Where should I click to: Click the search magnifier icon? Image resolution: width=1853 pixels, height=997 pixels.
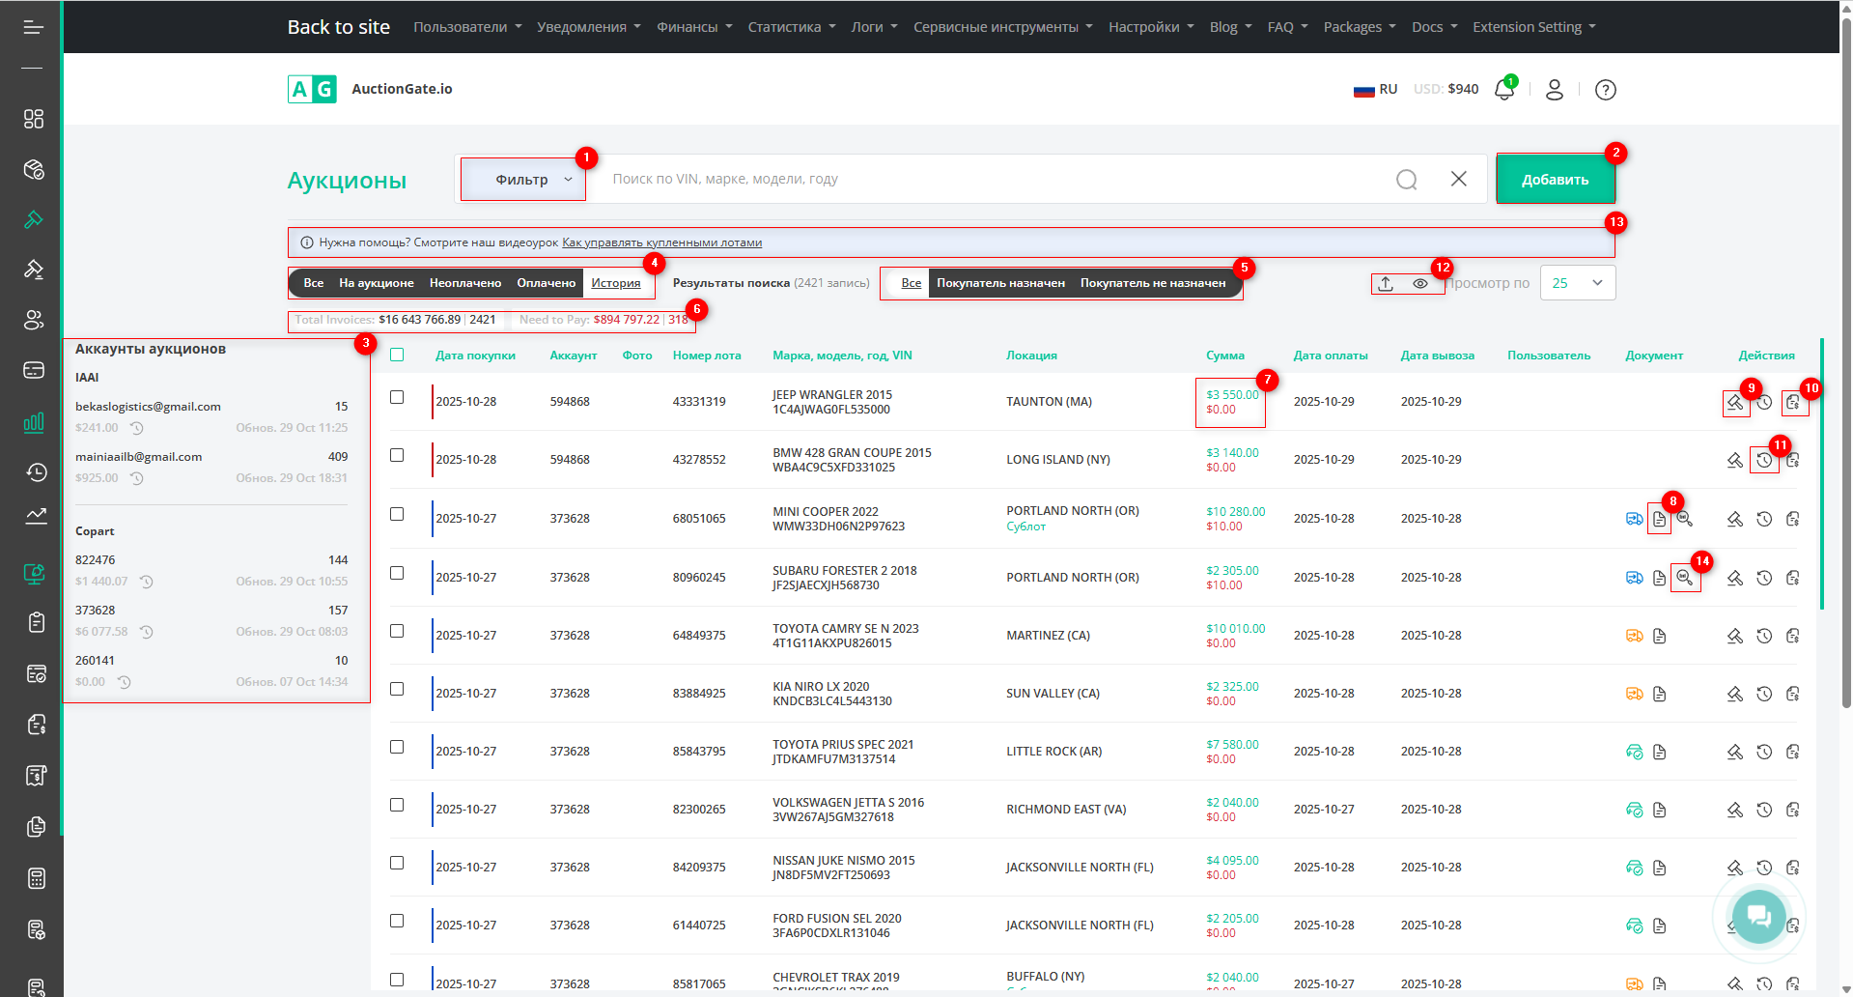(x=1406, y=180)
